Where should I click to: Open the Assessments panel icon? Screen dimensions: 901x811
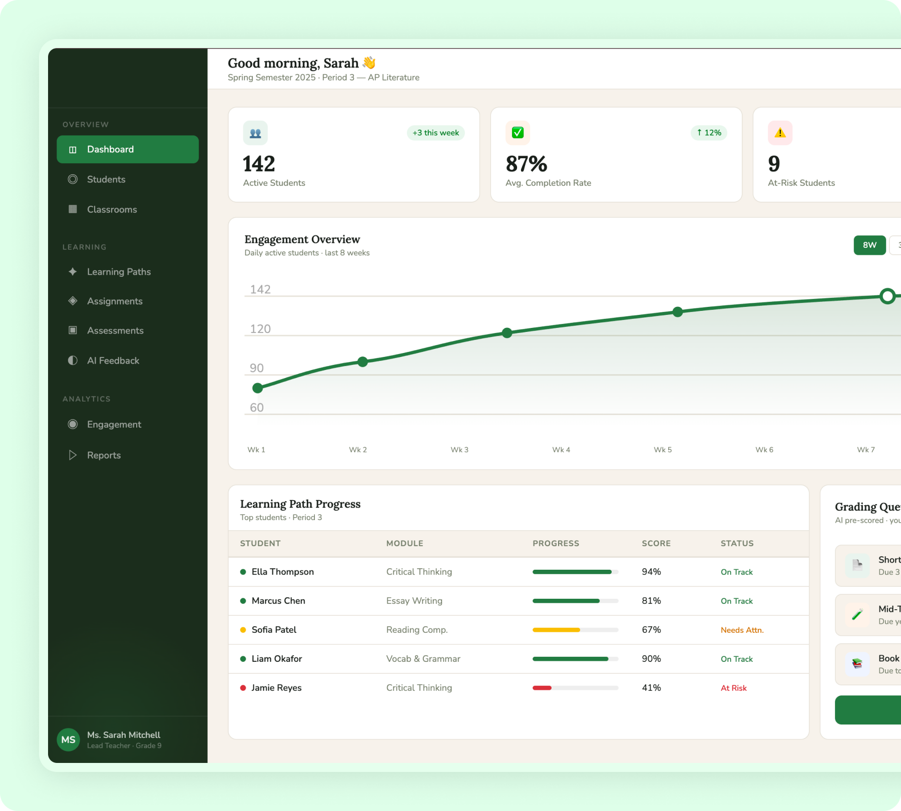pos(73,330)
